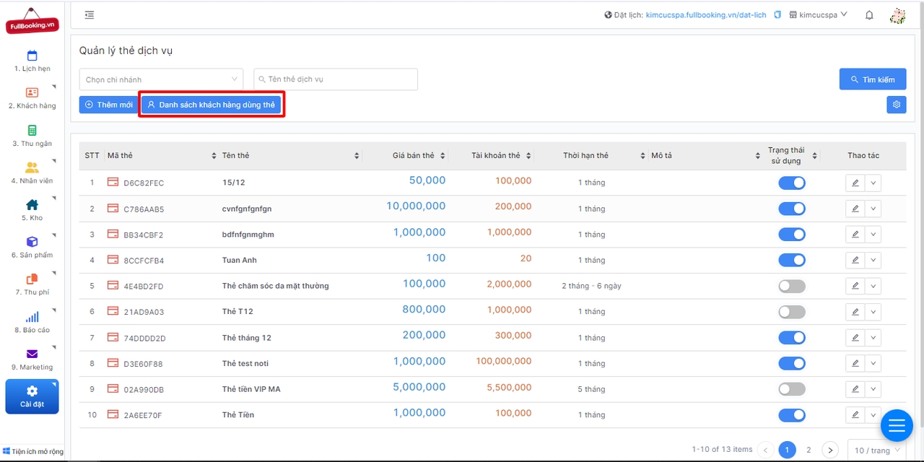Viewport: 924px width, 462px height.
Task: Open the Thu ngân cashier icon
Action: [32, 131]
